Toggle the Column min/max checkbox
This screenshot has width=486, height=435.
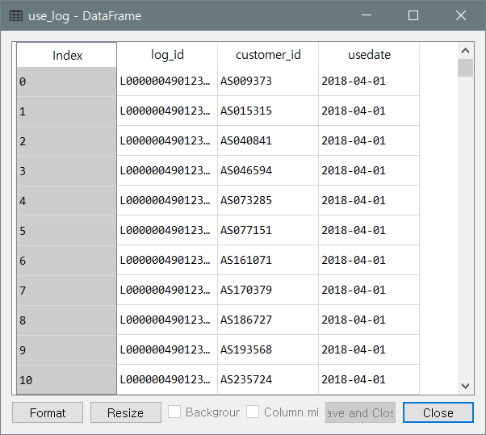(253, 412)
